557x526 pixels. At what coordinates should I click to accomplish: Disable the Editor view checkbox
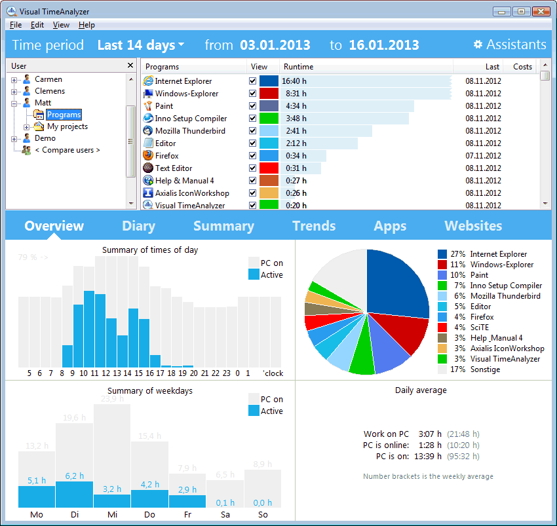(x=252, y=143)
